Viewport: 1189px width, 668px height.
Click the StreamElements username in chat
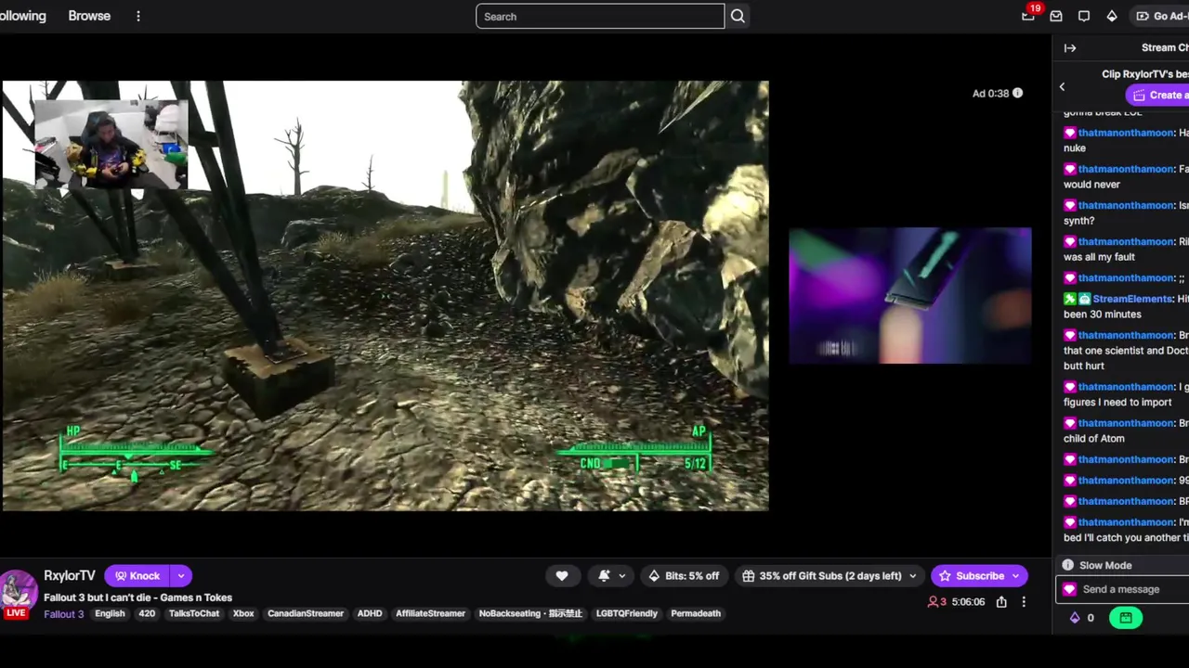[1131, 299]
